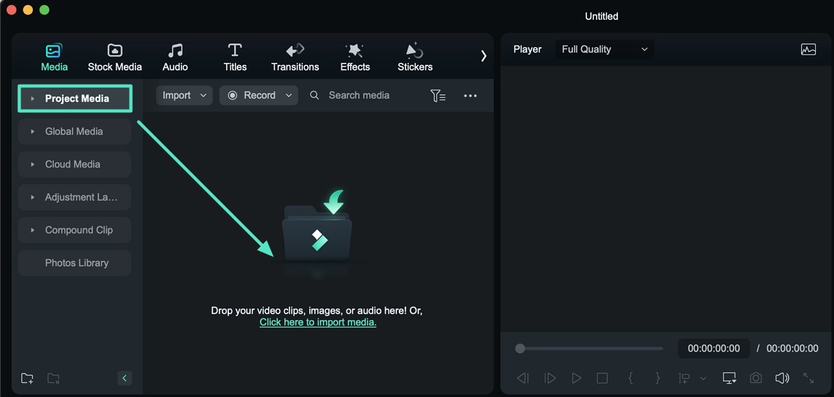
Task: Step to previous frame
Action: click(x=523, y=378)
